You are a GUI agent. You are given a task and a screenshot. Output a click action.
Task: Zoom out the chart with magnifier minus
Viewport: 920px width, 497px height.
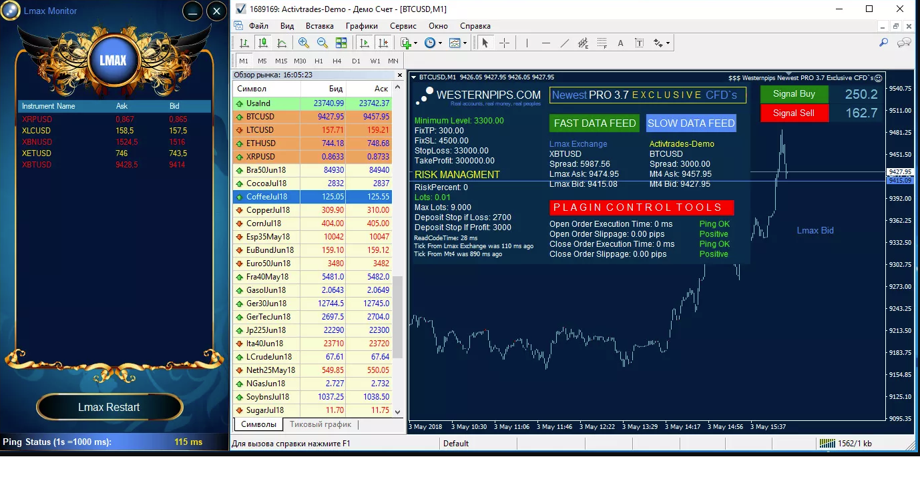coord(322,43)
